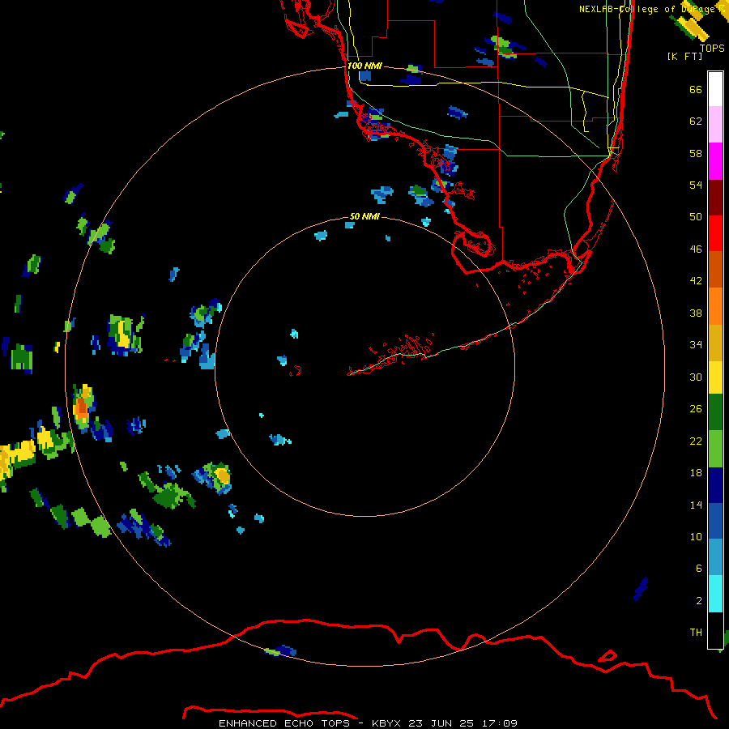Click the "2" scale value
This screenshot has height=729, width=729.
(x=699, y=600)
